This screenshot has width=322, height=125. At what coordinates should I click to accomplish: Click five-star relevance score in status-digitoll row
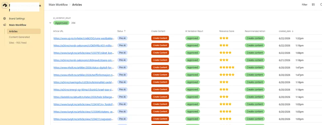coord(227,67)
